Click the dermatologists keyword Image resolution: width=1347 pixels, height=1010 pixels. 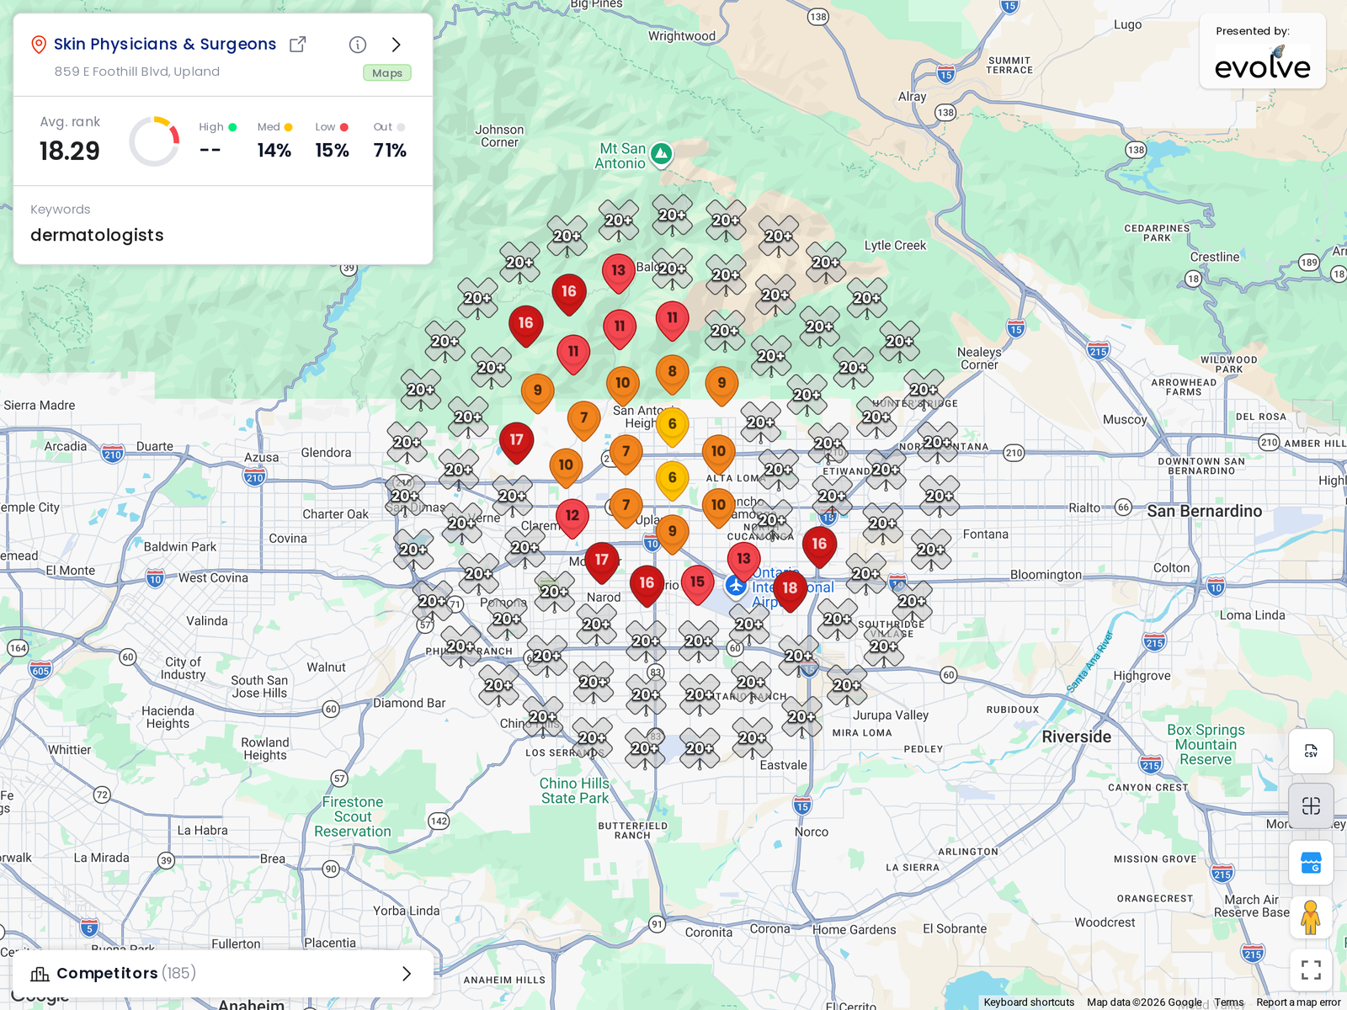[x=97, y=235]
